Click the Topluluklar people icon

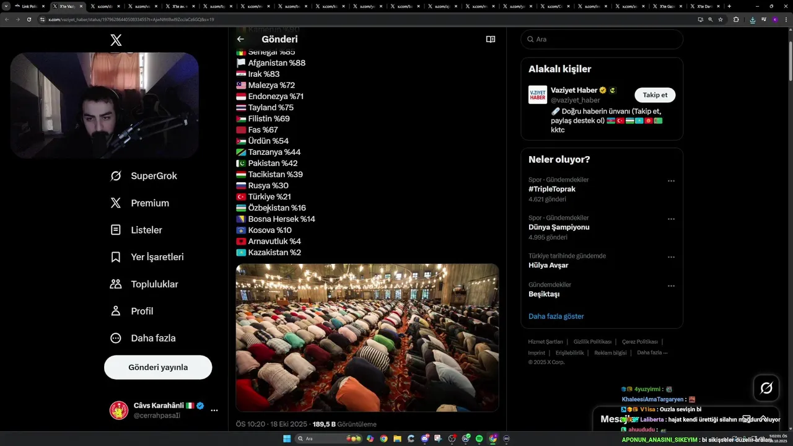[116, 284]
